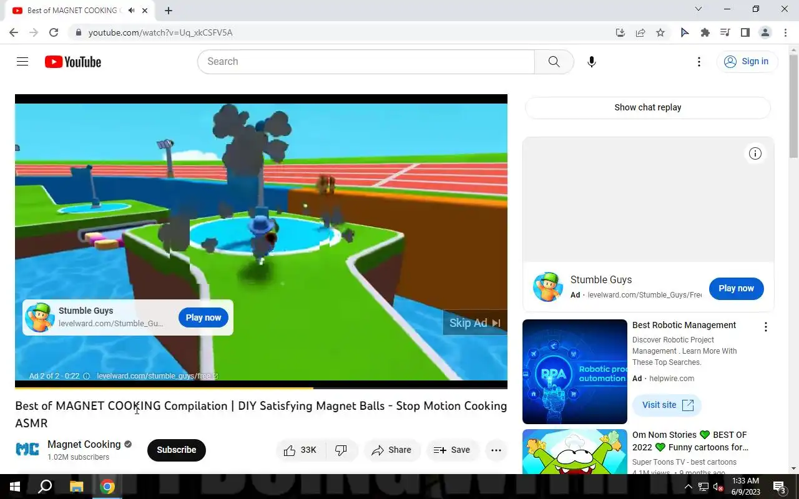
Task: Subscribe to Magnet Cooking
Action: pos(176,450)
